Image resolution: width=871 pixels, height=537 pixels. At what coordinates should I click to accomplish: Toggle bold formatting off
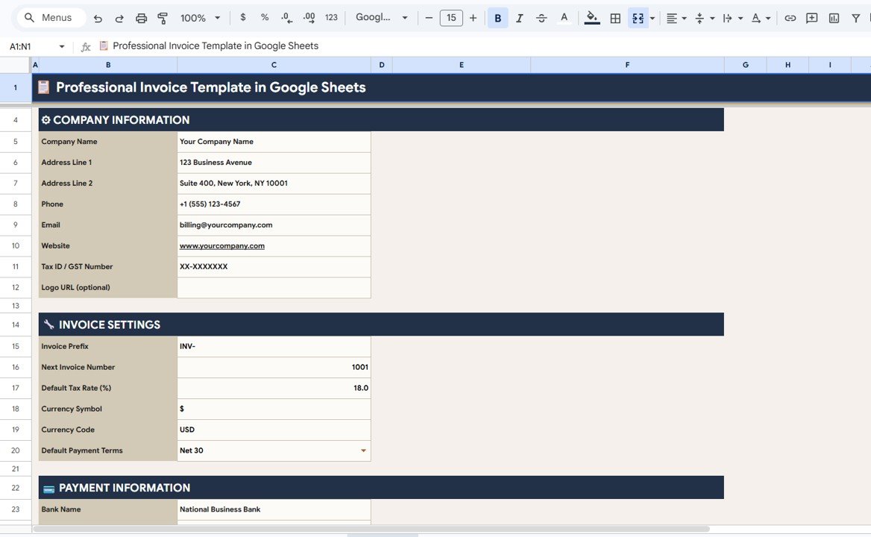click(497, 17)
